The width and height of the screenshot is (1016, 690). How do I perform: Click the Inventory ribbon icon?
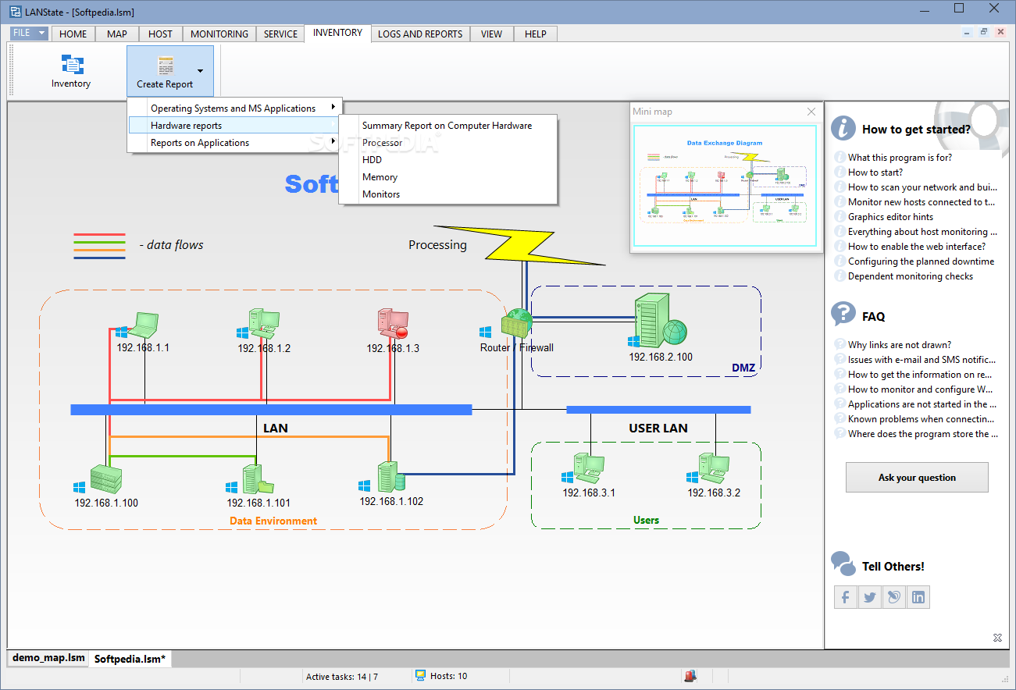(72, 65)
